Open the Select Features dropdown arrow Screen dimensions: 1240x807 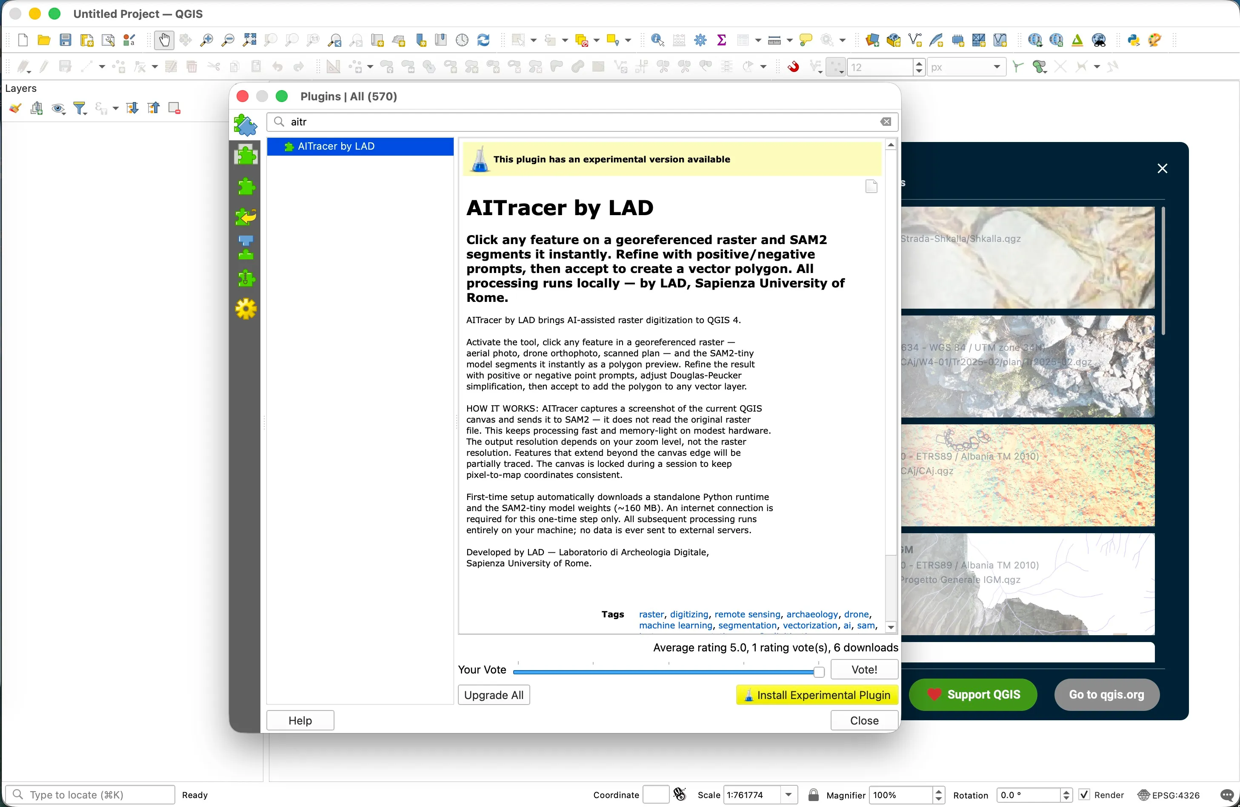(x=534, y=40)
